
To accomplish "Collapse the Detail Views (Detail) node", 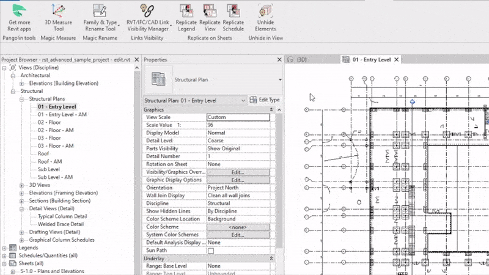I will click(21, 208).
